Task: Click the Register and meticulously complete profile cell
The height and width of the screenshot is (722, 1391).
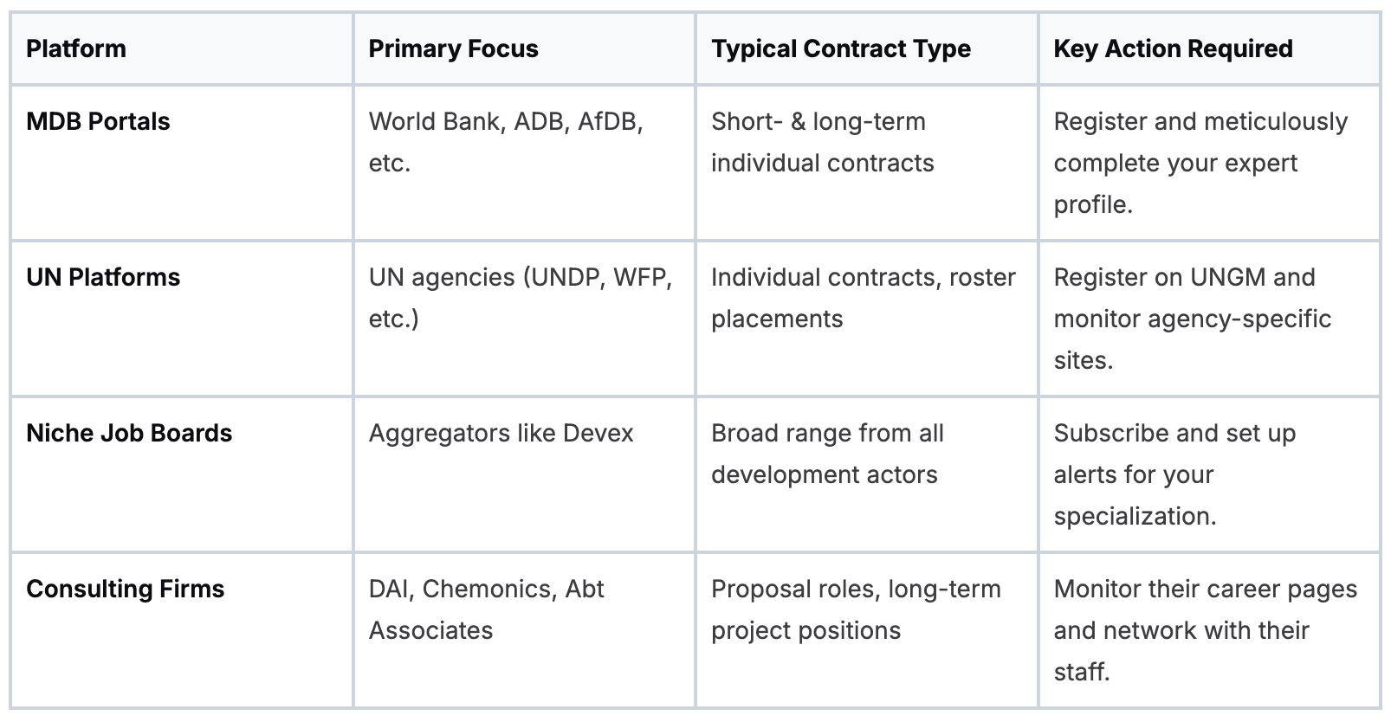Action: click(x=1200, y=163)
